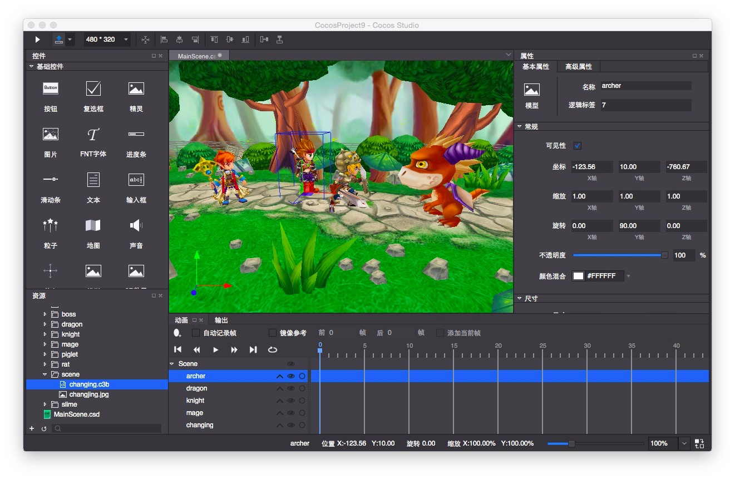Viewport: 735px width, 479px height.
Task: Switch to the 输出 panel tab
Action: [x=221, y=320]
